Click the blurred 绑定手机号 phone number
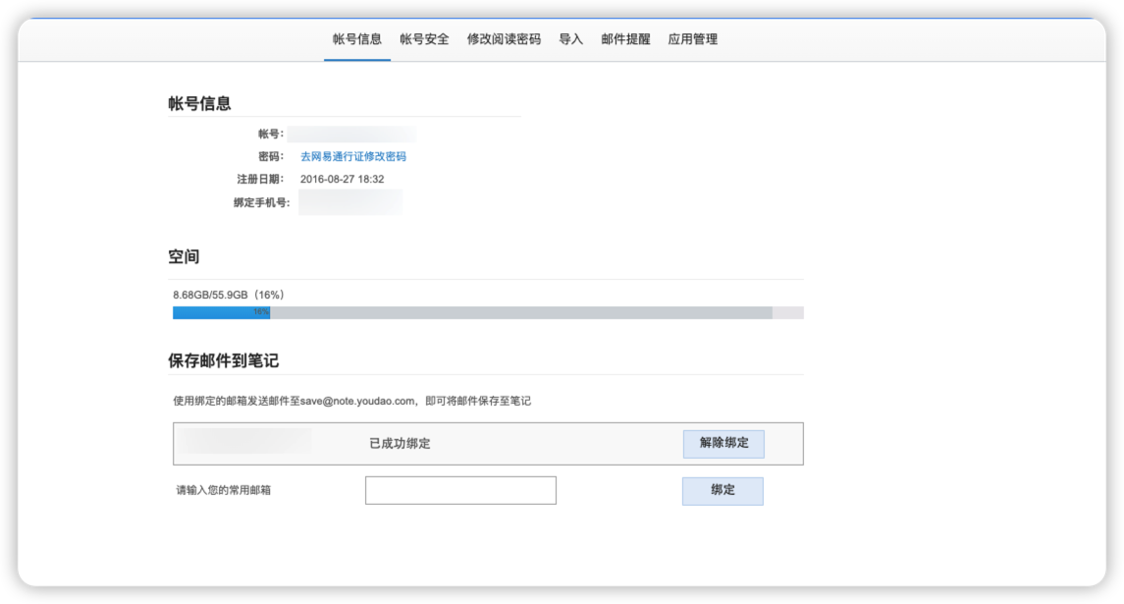Viewport: 1124px width, 604px height. [350, 202]
